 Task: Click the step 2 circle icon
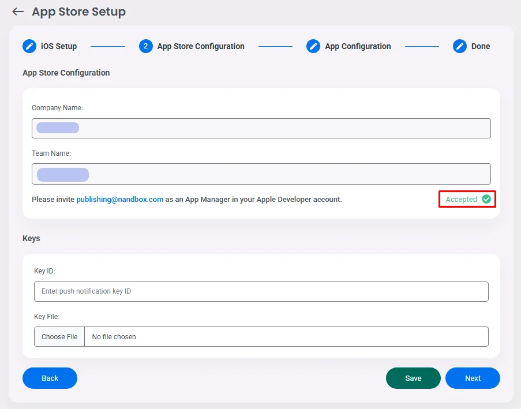[146, 46]
